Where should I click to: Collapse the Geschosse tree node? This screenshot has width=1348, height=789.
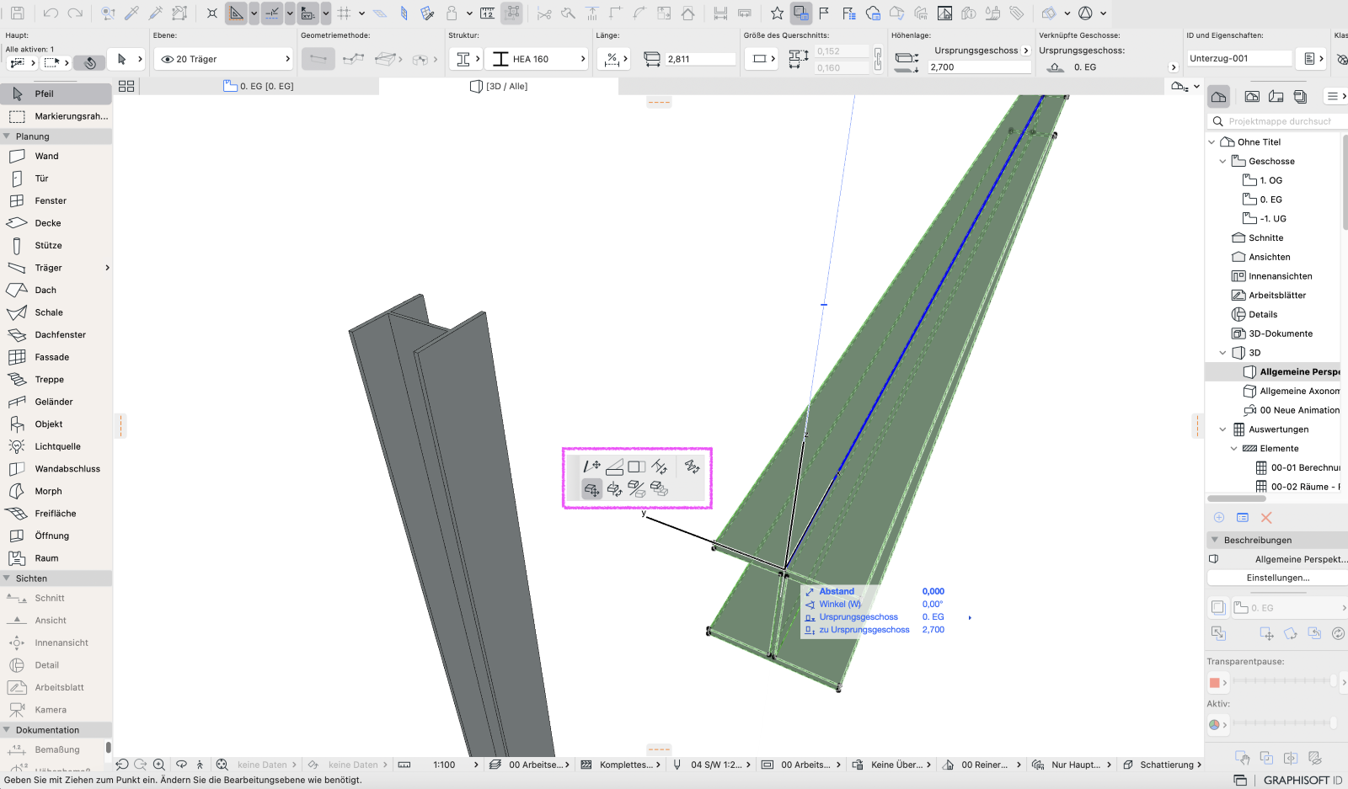pos(1222,161)
